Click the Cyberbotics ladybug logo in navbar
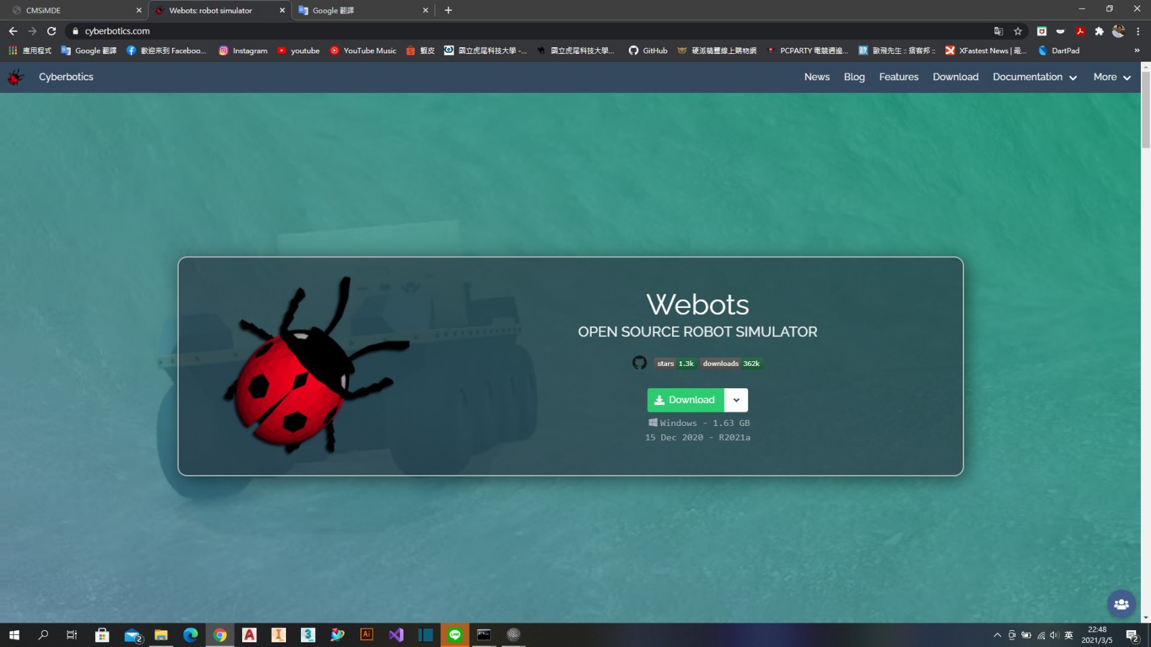 pos(15,78)
